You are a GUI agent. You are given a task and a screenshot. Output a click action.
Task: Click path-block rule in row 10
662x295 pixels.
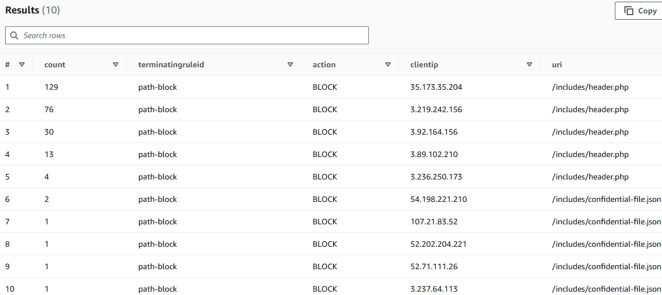[x=158, y=289]
